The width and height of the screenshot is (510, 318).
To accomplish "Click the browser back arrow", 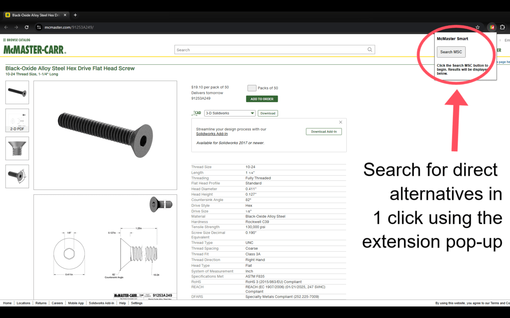I will point(6,27).
